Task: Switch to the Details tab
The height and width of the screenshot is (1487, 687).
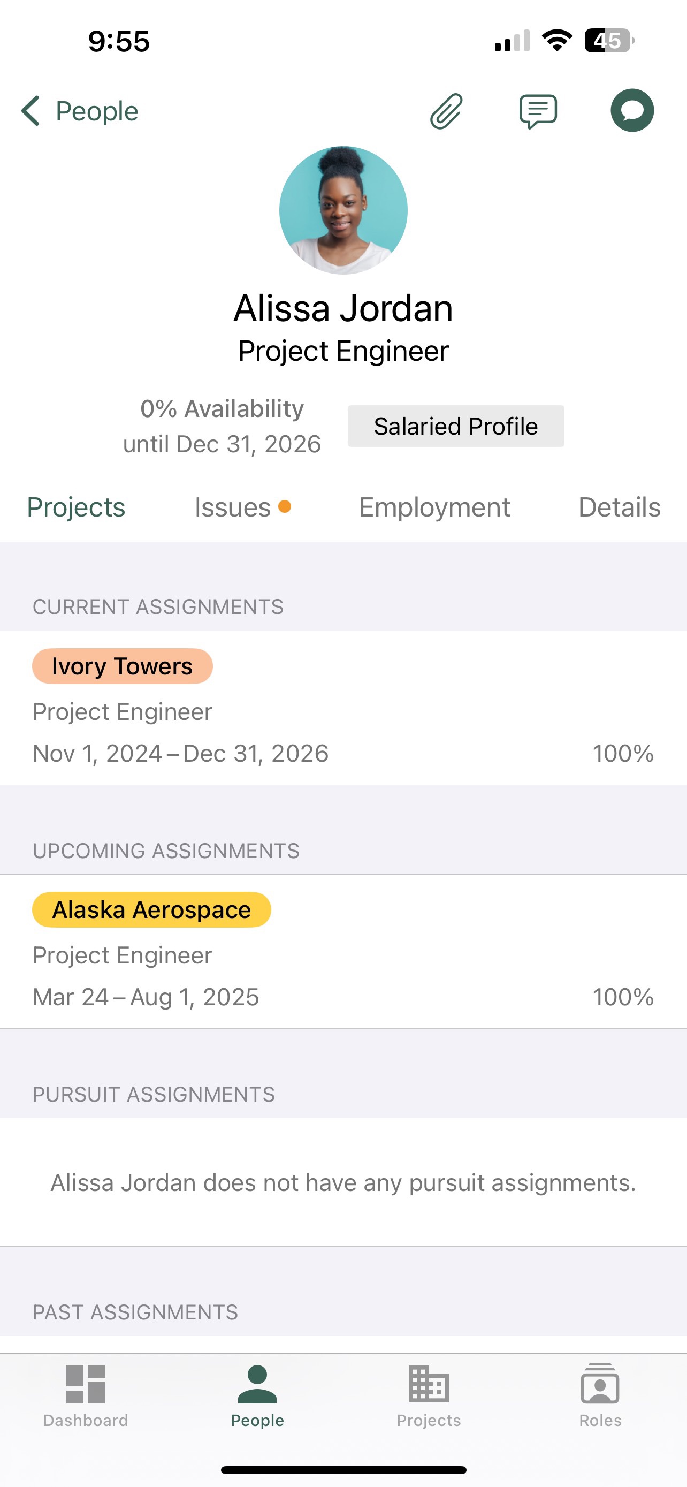Action: (x=620, y=507)
